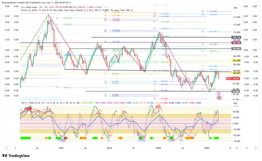Select the DXY 98.697 current price label

tap(233, 78)
